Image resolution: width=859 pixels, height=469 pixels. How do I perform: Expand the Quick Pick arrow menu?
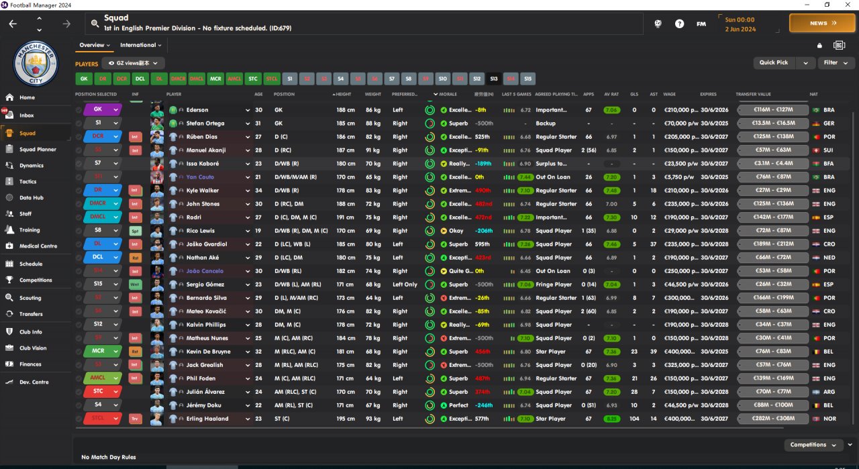coord(805,62)
